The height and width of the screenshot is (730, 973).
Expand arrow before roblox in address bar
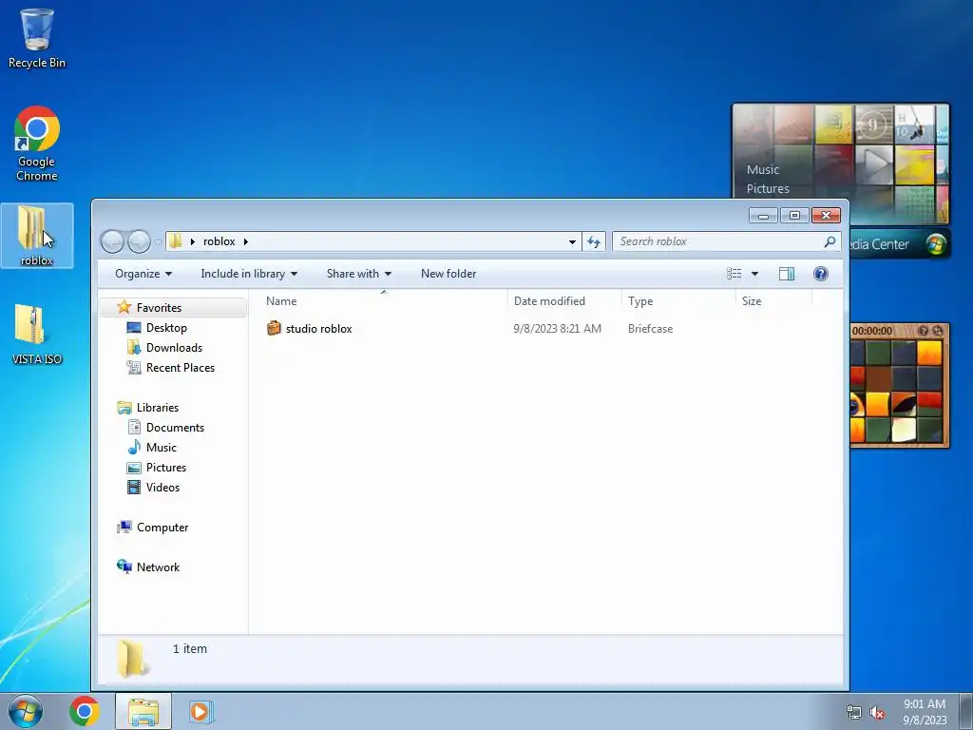point(192,241)
